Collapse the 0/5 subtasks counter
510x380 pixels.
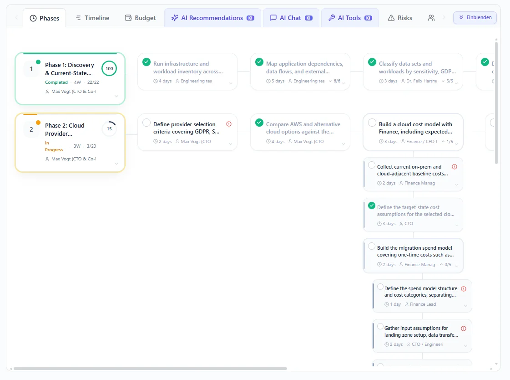pyautogui.click(x=445, y=265)
